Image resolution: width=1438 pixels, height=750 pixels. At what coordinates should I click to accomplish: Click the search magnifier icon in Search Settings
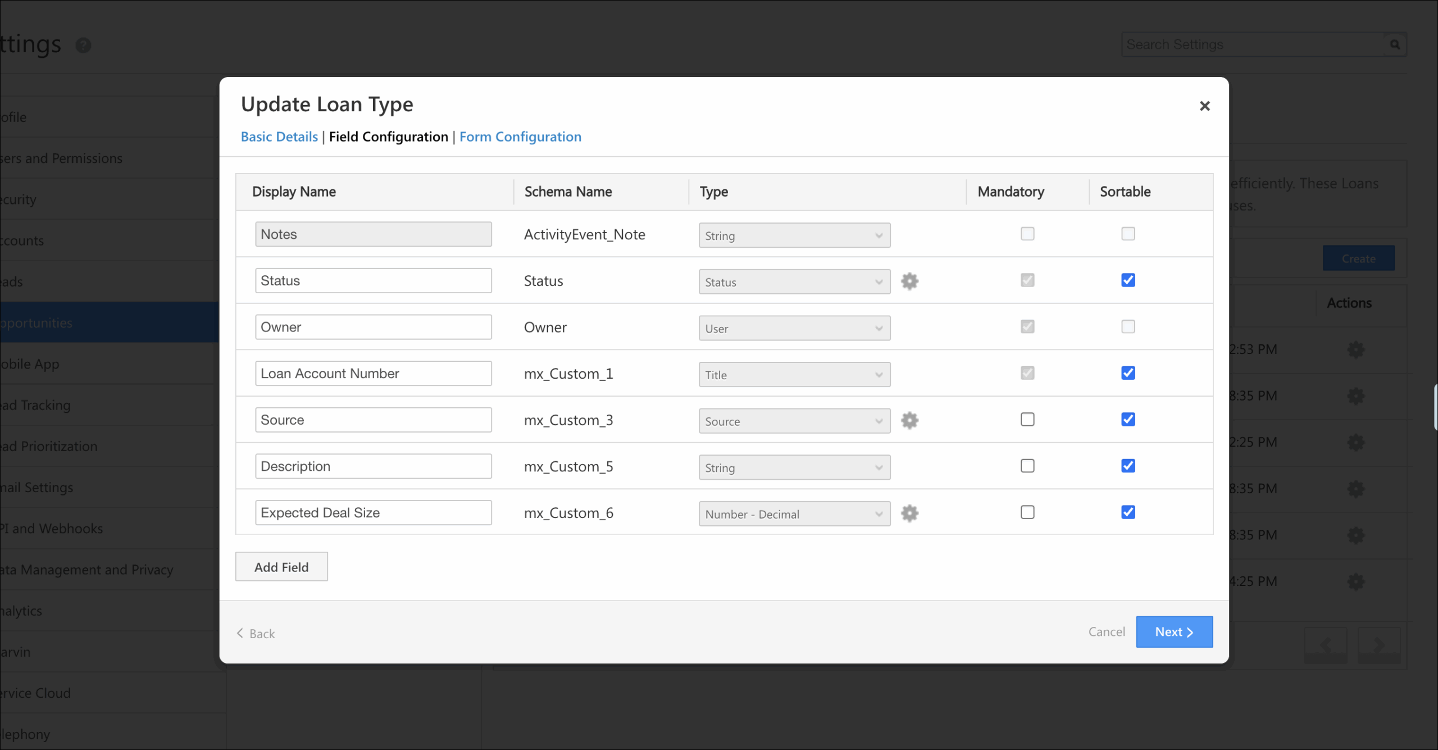click(x=1395, y=44)
